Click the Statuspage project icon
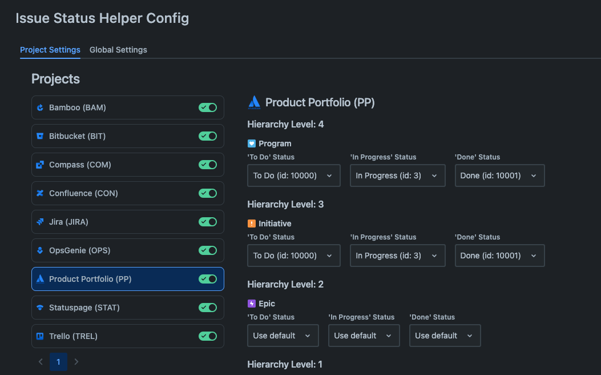This screenshot has height=375, width=601. pyautogui.click(x=40, y=308)
